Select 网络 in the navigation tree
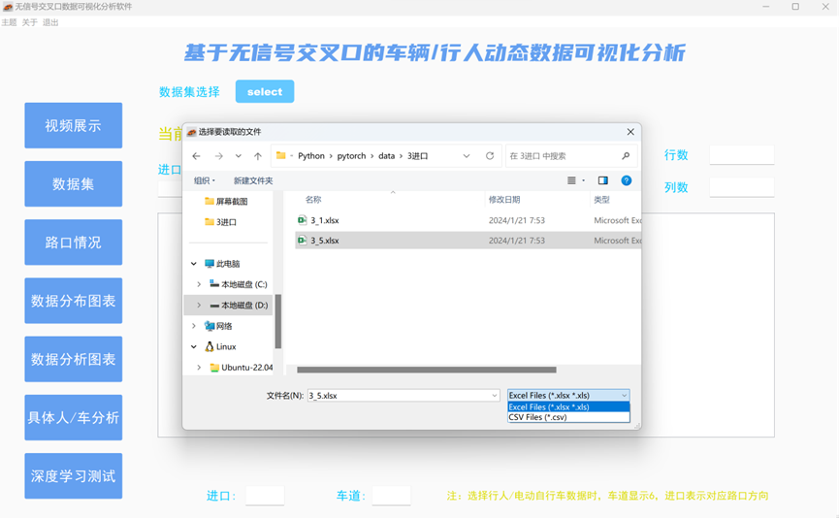The height and width of the screenshot is (518, 839). [x=218, y=326]
